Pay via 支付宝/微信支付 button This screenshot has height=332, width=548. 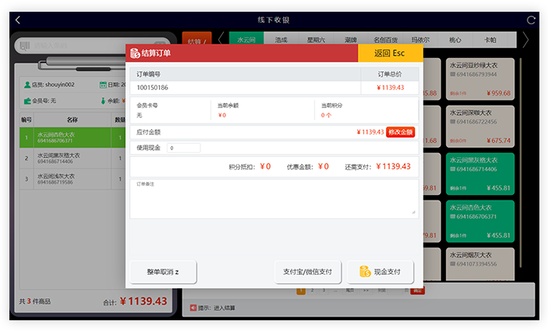tap(307, 272)
